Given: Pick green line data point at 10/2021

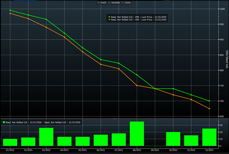Looking at the screenshot, I should click(173, 89).
